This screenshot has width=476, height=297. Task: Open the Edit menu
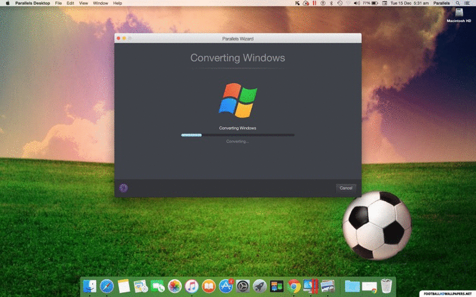(x=70, y=3)
